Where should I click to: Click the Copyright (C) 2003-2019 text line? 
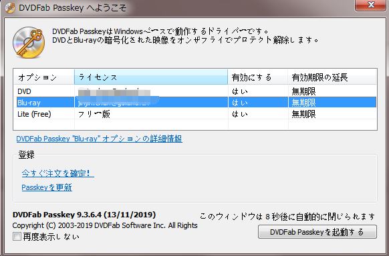[x=105, y=225]
